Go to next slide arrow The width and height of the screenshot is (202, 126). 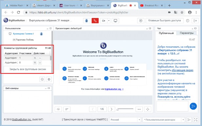[x=111, y=109]
